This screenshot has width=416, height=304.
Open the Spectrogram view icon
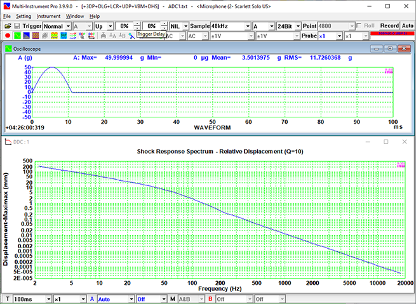coord(36,36)
